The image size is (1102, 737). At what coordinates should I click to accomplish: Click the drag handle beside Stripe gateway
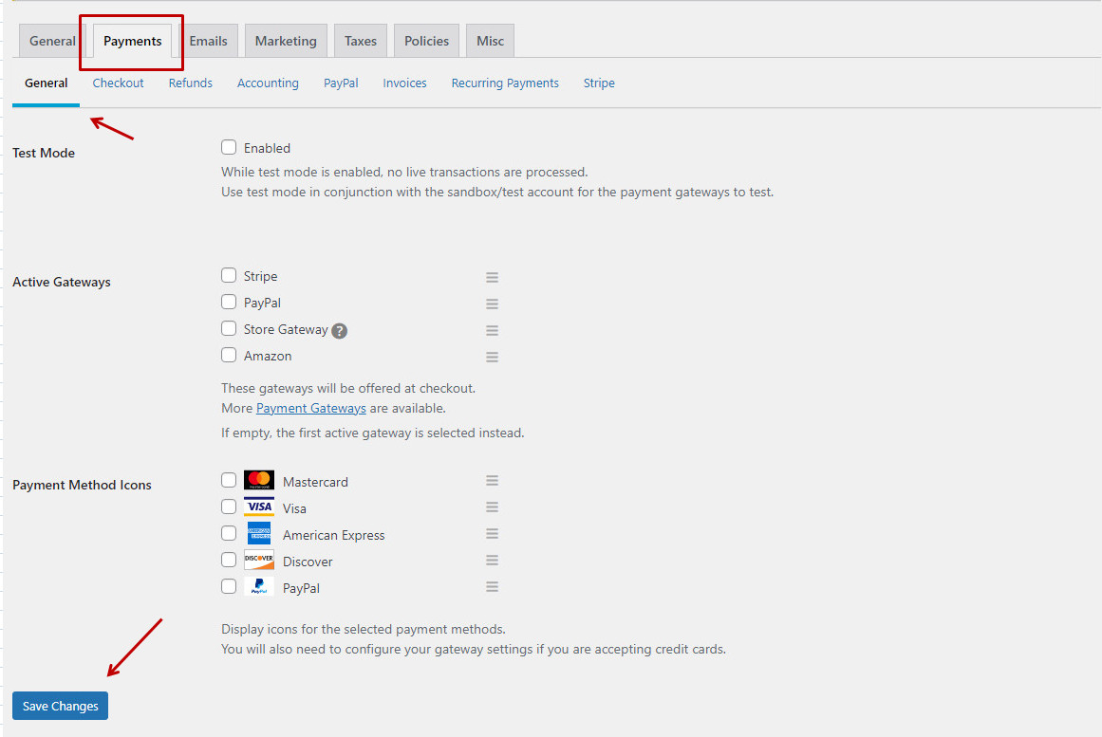492,277
